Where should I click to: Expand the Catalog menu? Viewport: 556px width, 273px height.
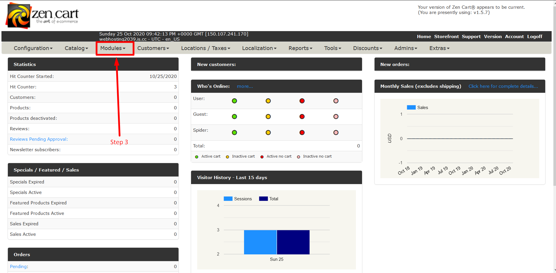point(76,48)
